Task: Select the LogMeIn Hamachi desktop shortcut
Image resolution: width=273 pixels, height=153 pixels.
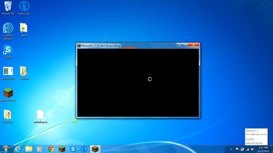Action: pos(8,31)
